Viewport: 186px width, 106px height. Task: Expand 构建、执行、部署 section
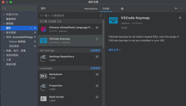coord(4,51)
